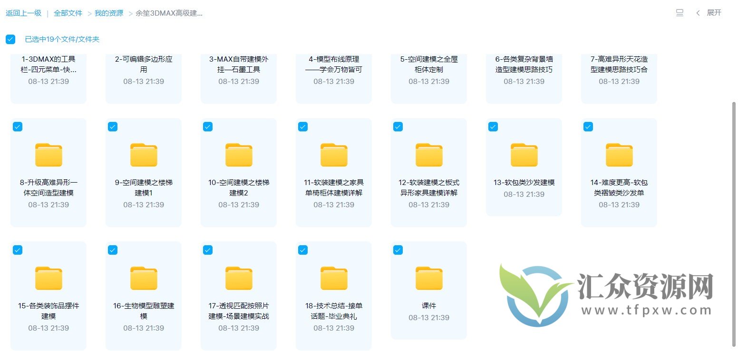The image size is (738, 351).
Task: Uncheck folder 8-升级高难异形一体空间 checkbox
Action: 18,127
